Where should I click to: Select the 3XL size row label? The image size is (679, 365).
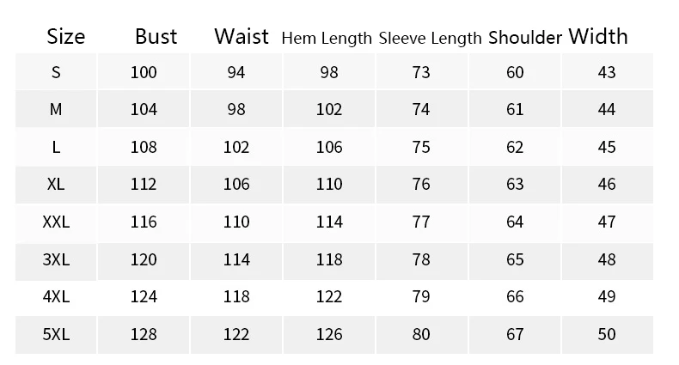point(56,259)
